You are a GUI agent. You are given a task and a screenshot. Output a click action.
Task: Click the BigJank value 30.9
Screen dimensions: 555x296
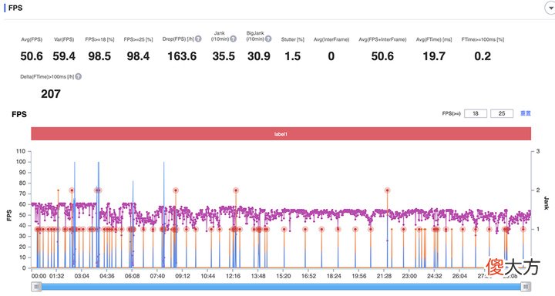tap(259, 56)
